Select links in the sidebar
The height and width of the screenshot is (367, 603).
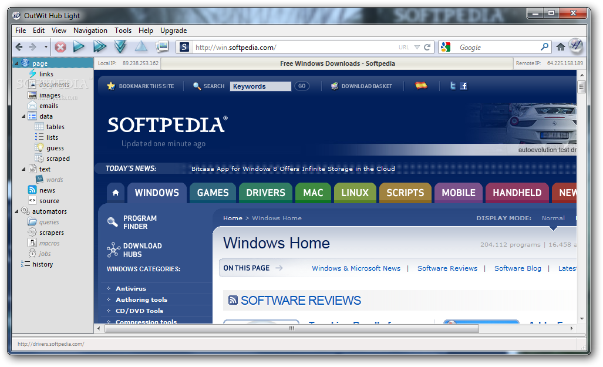46,74
